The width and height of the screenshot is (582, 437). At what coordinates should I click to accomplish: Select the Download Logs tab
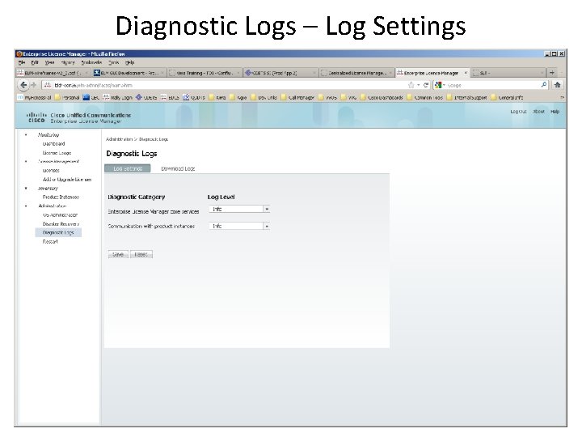[x=178, y=168]
